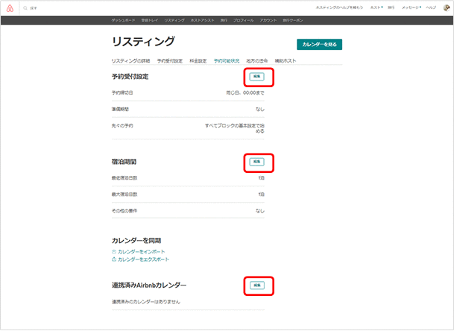Click the 同じ日、00:00まで value
This screenshot has height=331, width=454.
pos(245,92)
